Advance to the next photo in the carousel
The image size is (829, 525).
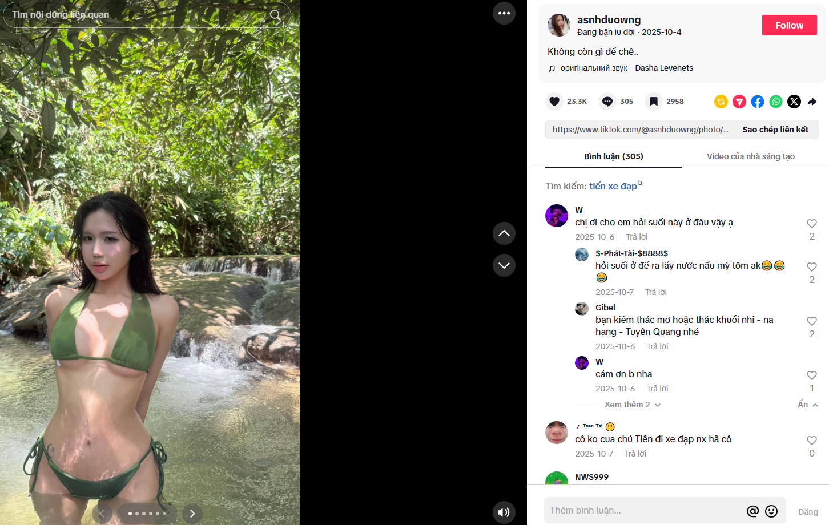192,514
